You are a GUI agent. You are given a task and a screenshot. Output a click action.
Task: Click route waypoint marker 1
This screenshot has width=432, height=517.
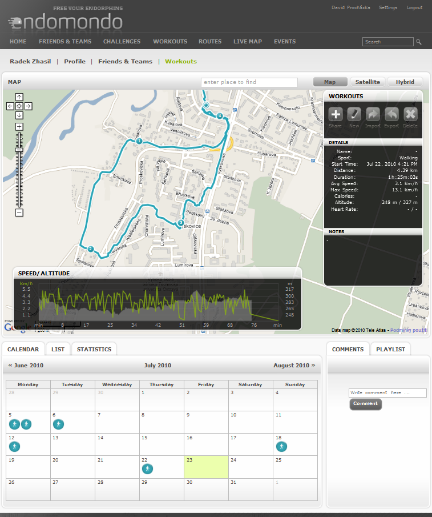pos(139,141)
